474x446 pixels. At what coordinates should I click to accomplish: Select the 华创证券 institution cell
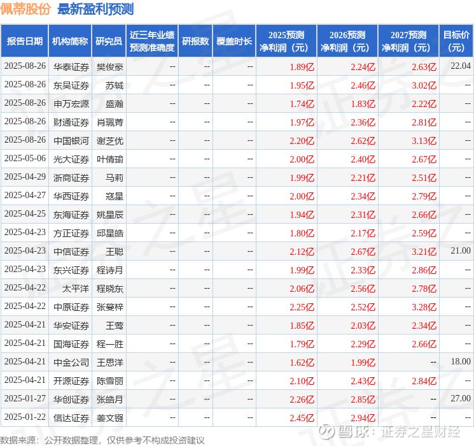click(71, 399)
